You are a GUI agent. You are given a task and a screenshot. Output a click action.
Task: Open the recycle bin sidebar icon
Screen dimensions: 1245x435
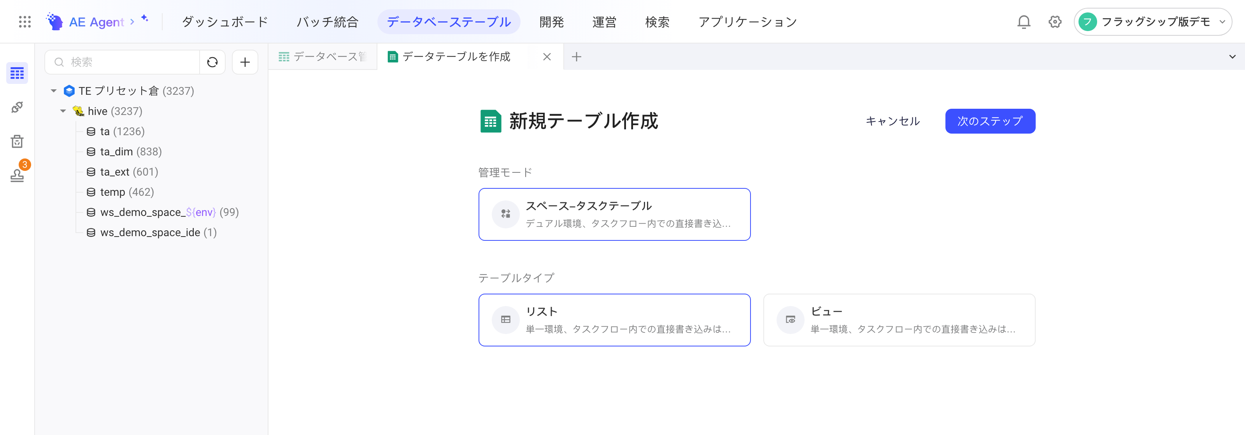tap(17, 141)
